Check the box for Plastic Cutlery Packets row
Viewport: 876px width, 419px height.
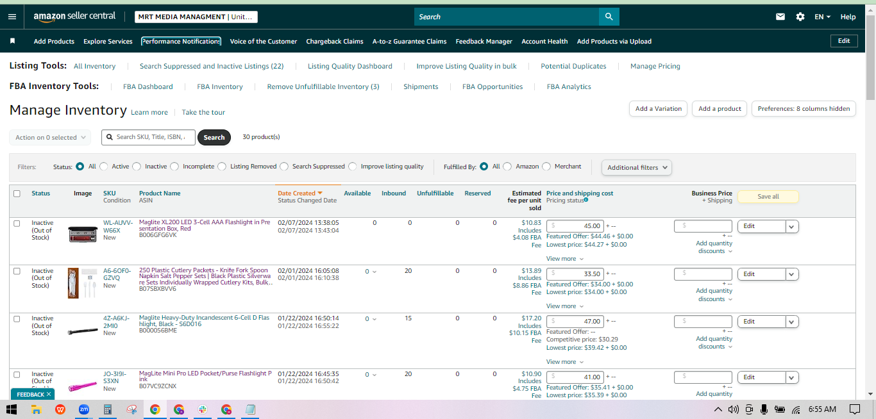click(17, 271)
